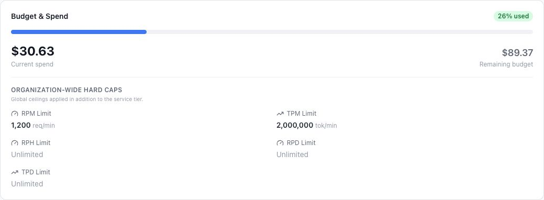
Task: Click the Remaining budget label
Action: pyautogui.click(x=506, y=64)
